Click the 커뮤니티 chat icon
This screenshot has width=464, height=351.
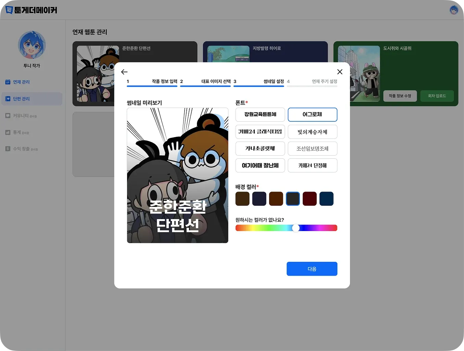pyautogui.click(x=8, y=116)
